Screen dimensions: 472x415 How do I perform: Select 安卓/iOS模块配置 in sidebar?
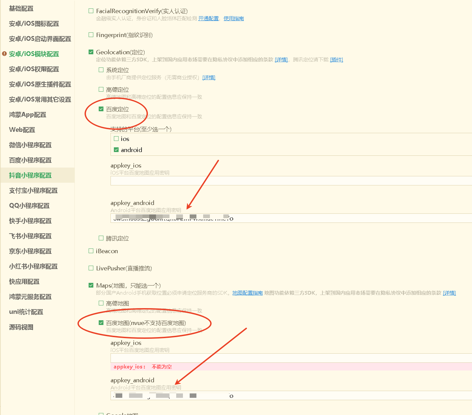pyautogui.click(x=34, y=54)
